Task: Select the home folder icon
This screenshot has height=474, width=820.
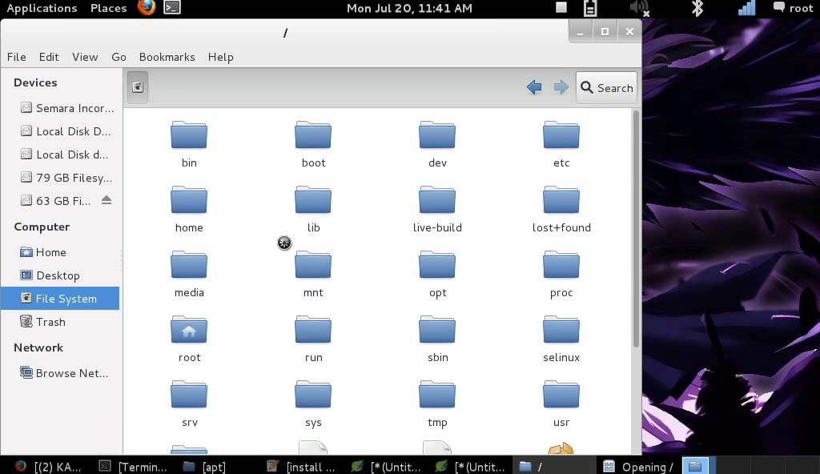Action: [x=189, y=200]
